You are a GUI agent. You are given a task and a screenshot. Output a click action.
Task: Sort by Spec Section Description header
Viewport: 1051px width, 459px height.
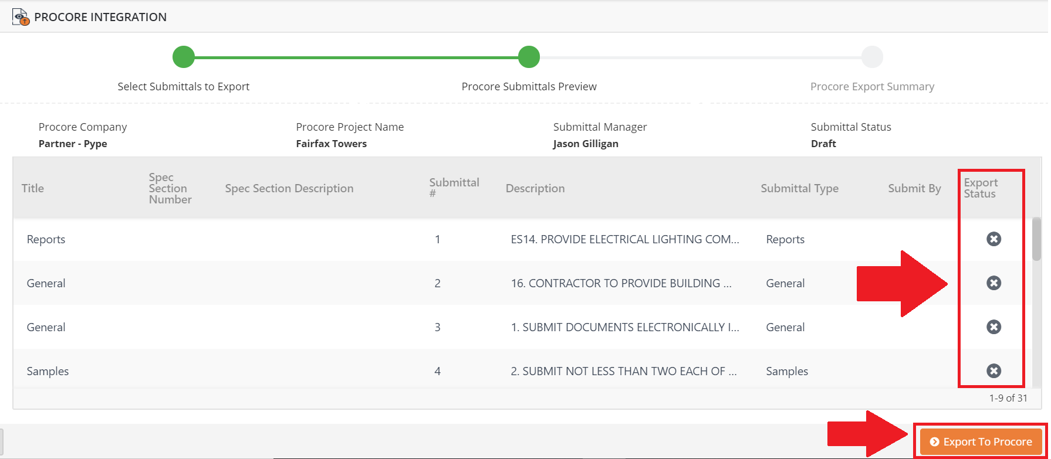(289, 188)
